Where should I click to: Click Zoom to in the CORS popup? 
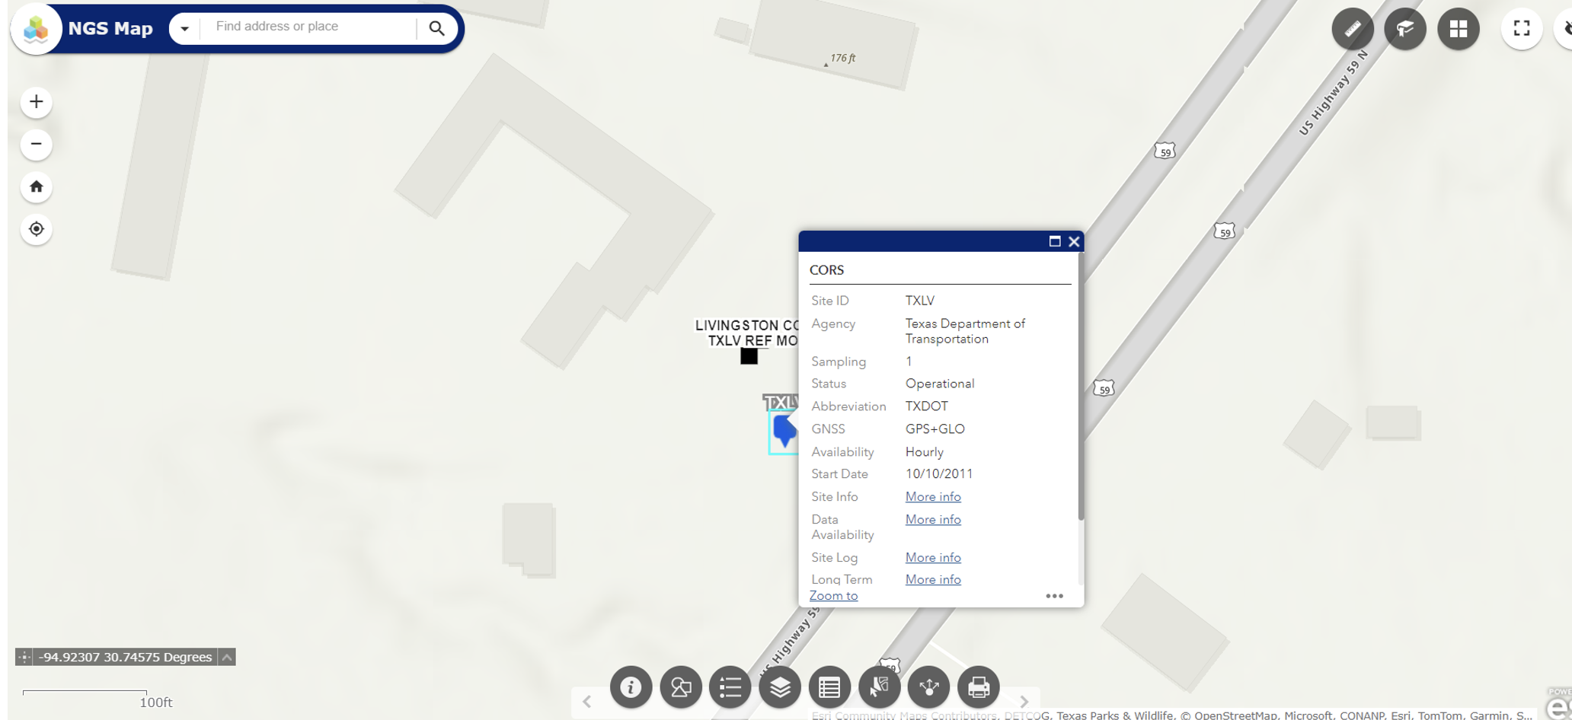click(833, 596)
